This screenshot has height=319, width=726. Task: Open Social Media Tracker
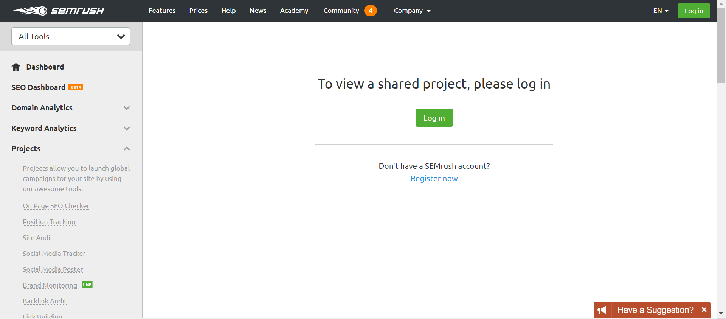[x=54, y=254]
